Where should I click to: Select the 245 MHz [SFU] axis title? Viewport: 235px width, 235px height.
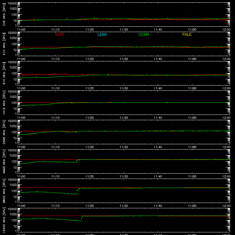[4, 14]
